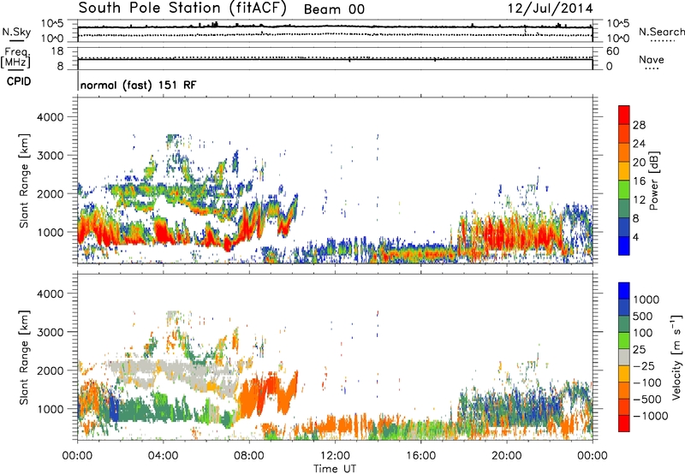Viewport: 685px width, 474px height.
Task: Click velocity colorbar label '500'
Action: 643,316
